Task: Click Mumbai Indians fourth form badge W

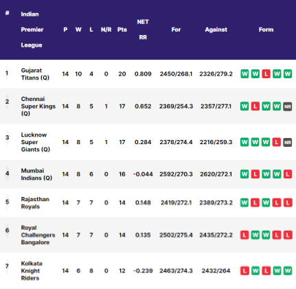Action: coord(277,174)
